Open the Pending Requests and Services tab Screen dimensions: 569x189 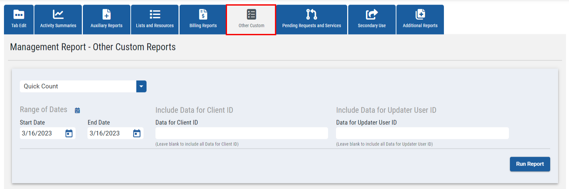312,19
